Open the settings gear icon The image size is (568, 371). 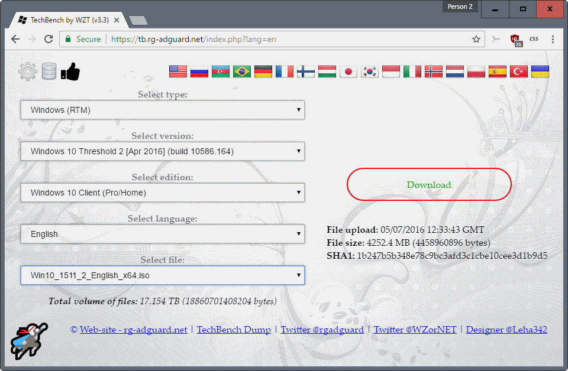pyautogui.click(x=28, y=71)
